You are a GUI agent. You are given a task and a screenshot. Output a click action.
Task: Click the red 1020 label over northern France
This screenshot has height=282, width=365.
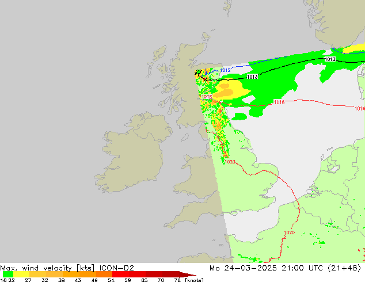(290, 233)
